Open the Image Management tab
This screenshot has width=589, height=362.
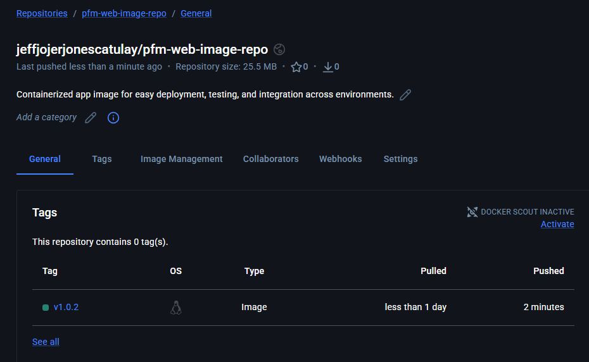[x=181, y=159]
